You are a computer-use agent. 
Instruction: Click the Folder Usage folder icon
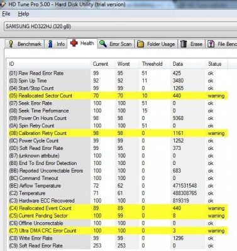coord(140,44)
